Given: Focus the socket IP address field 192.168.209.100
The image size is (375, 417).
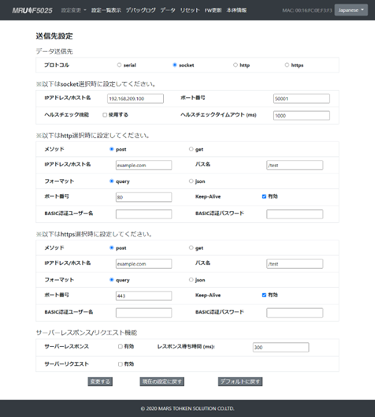Looking at the screenshot, I should click(136, 99).
